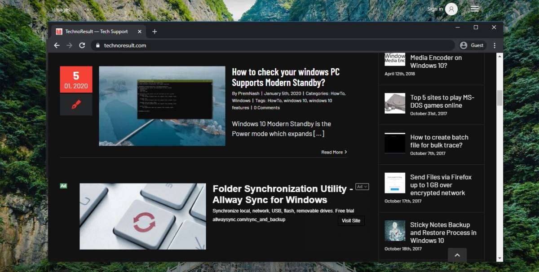
Task: Click the Sign in button
Action: click(434, 9)
